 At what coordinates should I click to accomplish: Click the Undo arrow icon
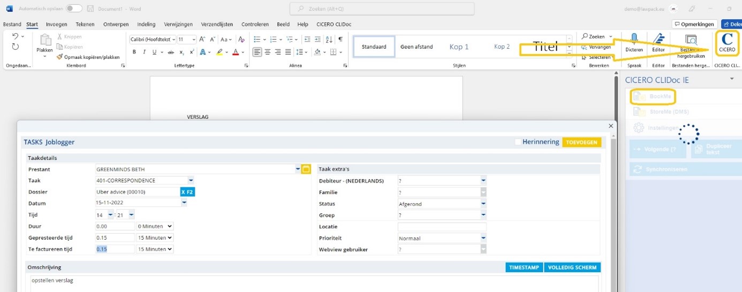15,36
